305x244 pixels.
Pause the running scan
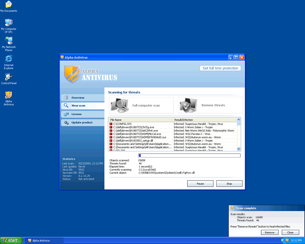click(200, 184)
